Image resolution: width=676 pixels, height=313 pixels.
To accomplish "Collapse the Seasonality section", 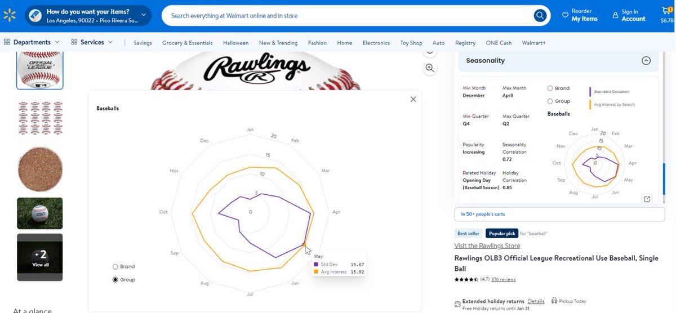I will (646, 61).
